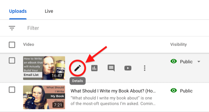
Task: Click green eye icon on eBook video row
Action: pos(173,61)
